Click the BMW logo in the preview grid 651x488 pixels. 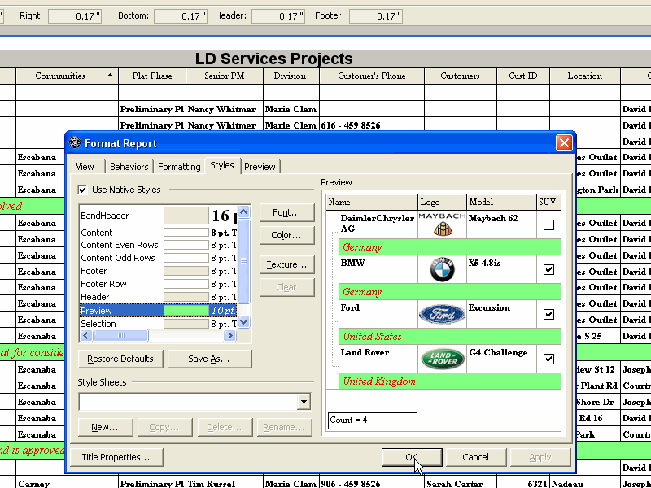pyautogui.click(x=442, y=269)
